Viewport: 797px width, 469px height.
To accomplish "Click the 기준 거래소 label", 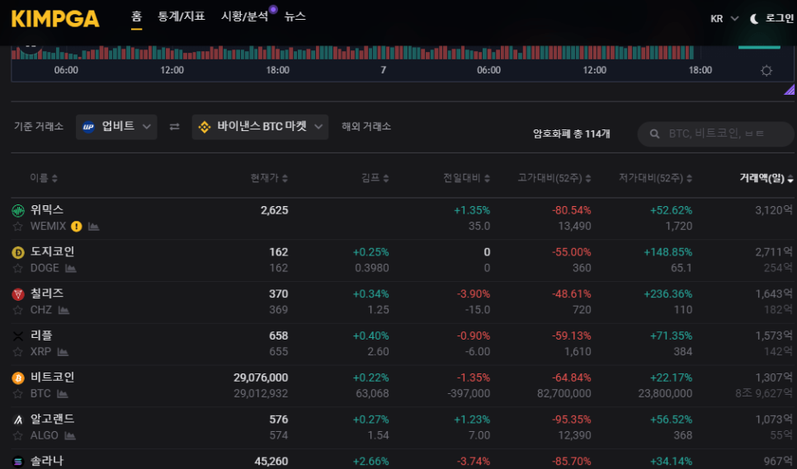I will [39, 126].
